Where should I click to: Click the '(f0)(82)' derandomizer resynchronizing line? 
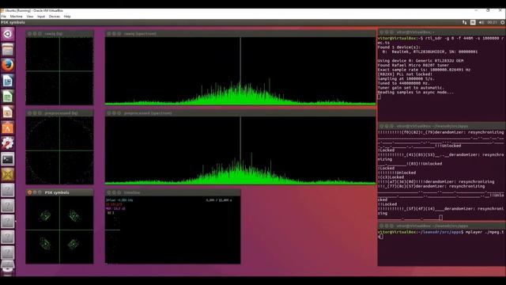click(x=441, y=132)
